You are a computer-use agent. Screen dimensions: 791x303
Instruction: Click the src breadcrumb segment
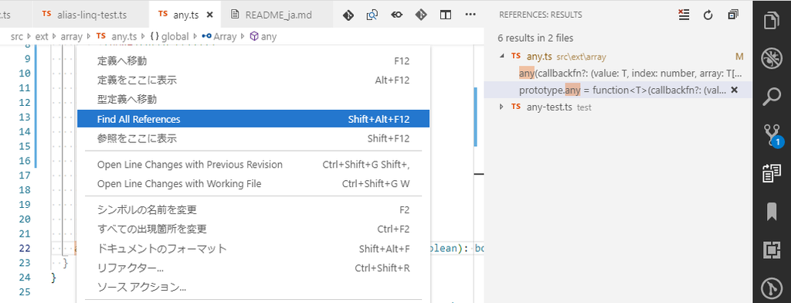point(18,36)
